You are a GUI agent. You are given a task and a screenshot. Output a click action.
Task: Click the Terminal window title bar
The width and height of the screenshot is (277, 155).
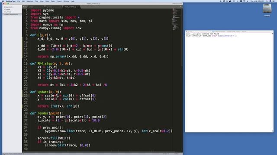tap(229, 31)
